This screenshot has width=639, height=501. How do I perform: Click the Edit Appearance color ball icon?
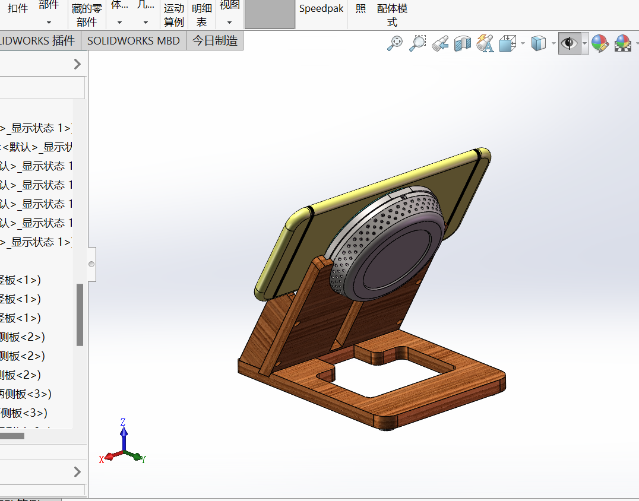pyautogui.click(x=599, y=43)
